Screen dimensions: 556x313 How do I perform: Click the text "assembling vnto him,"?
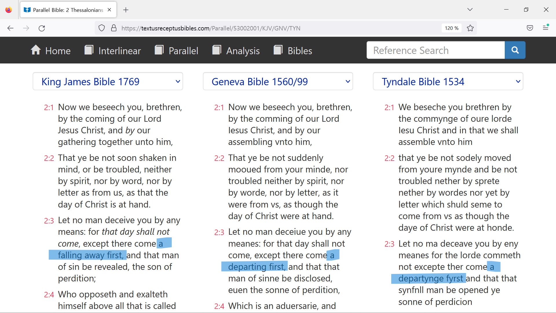270,142
